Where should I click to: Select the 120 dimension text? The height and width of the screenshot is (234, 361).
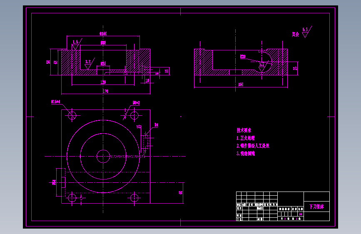(x=103, y=82)
